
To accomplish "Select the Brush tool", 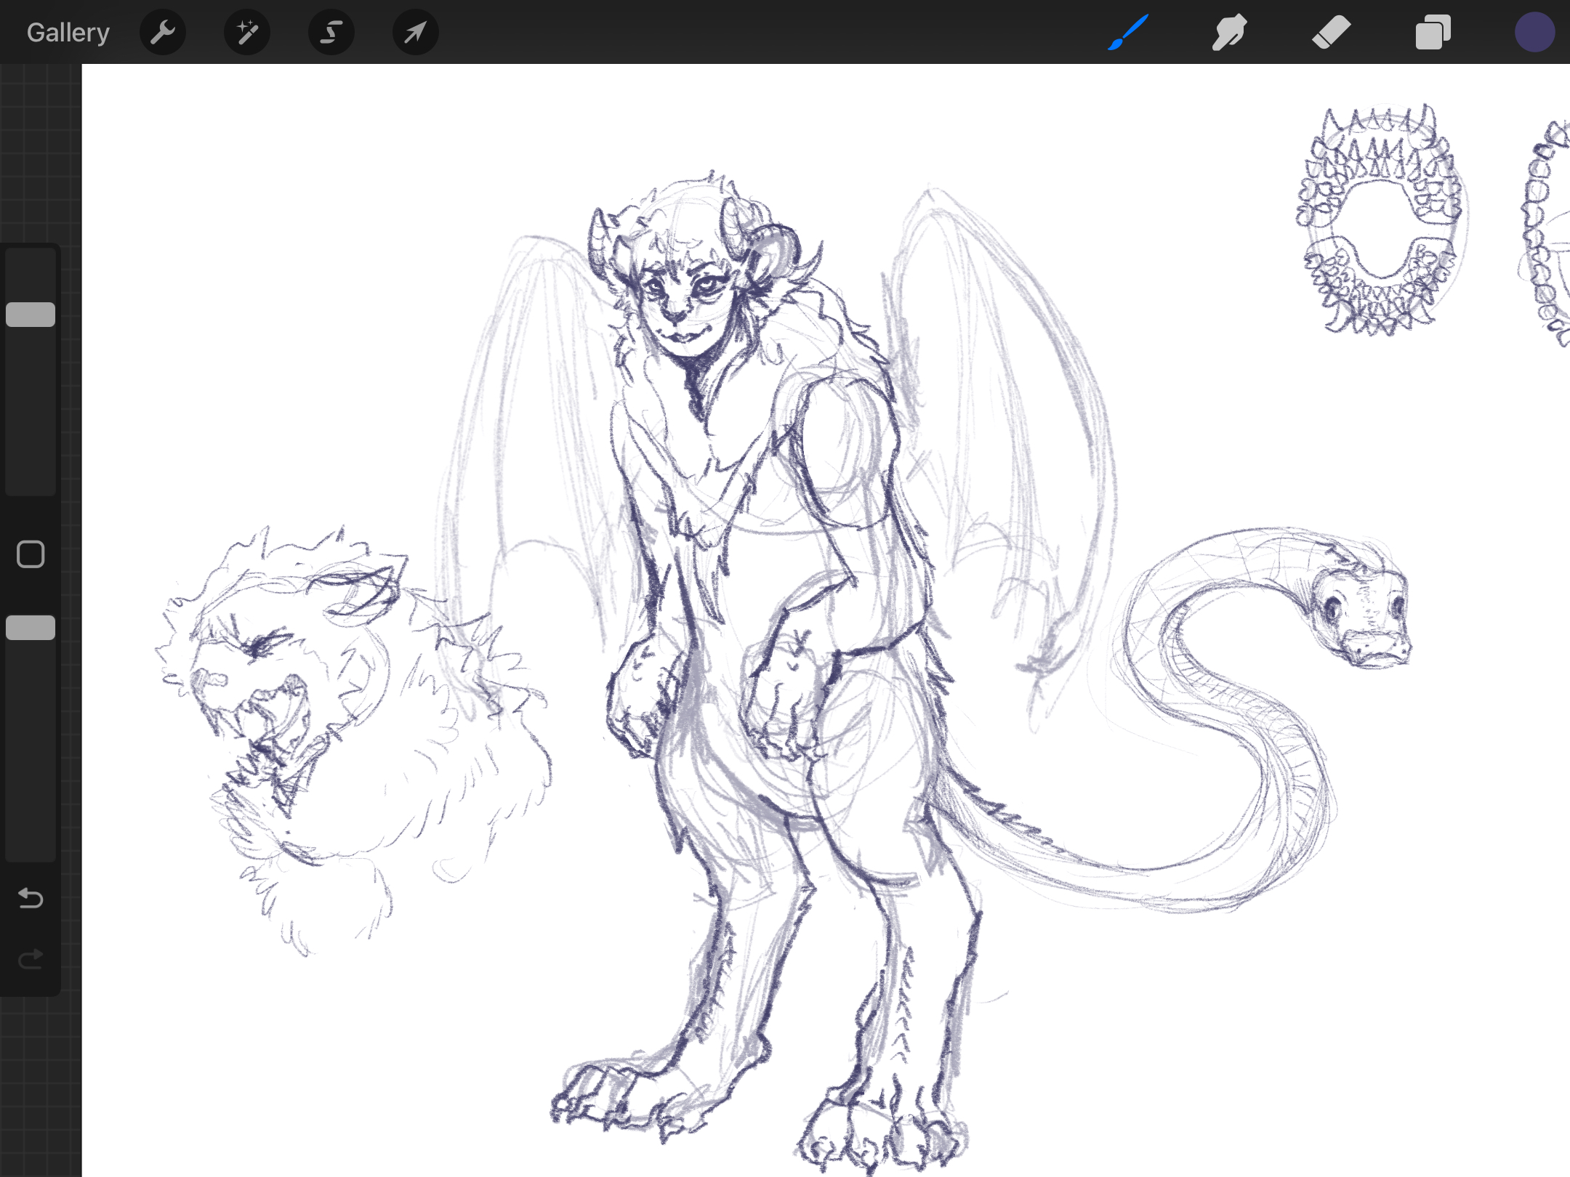I will click(x=1128, y=33).
